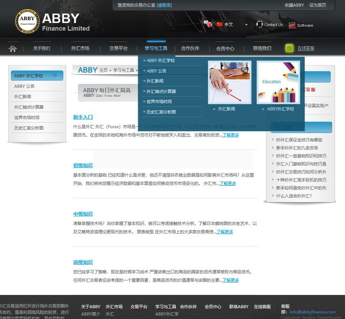Open the 初级知识 article heading link
This screenshot has width=345, height=319.
[x=83, y=165]
